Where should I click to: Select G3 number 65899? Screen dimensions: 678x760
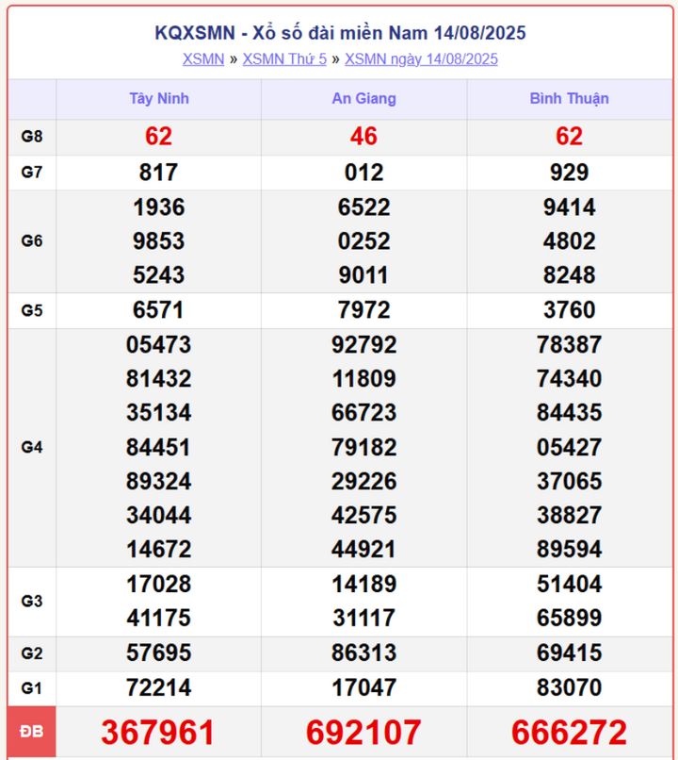(569, 619)
